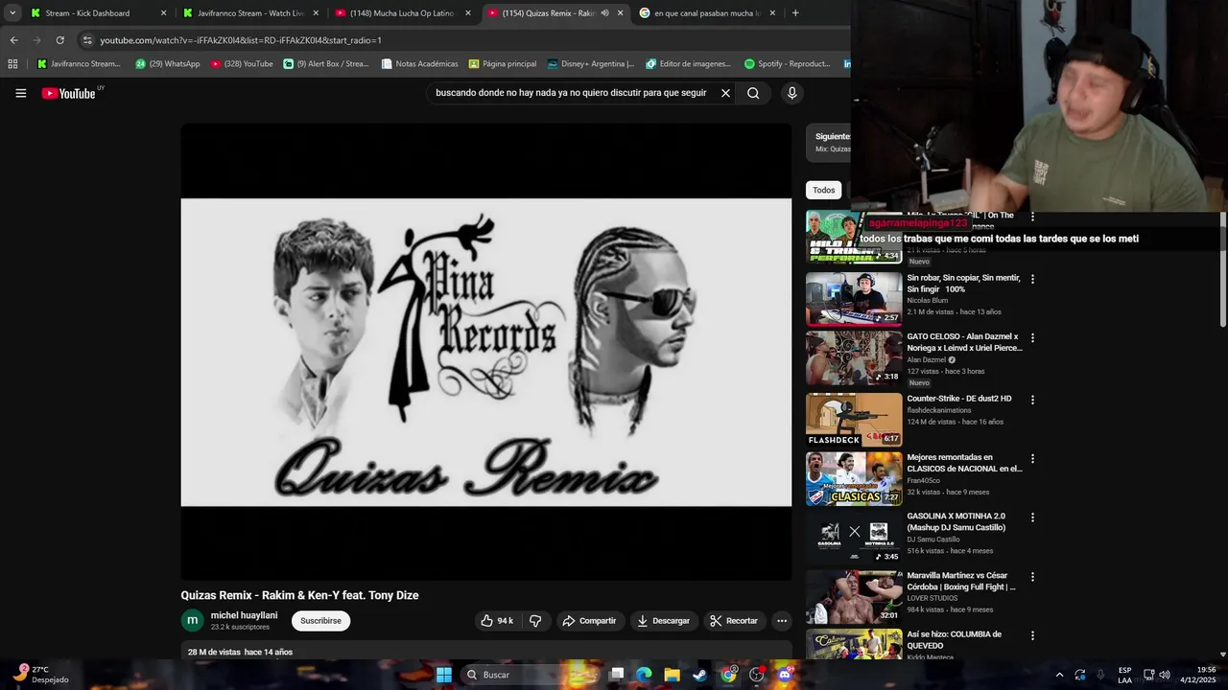Like the Quizas Remix video
The height and width of the screenshot is (690, 1228).
click(497, 621)
